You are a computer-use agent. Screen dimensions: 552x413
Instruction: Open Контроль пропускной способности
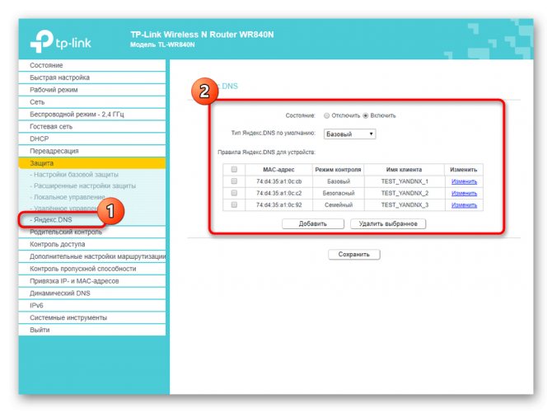click(92, 269)
